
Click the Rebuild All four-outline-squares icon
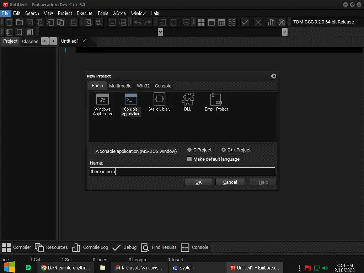pos(232,22)
